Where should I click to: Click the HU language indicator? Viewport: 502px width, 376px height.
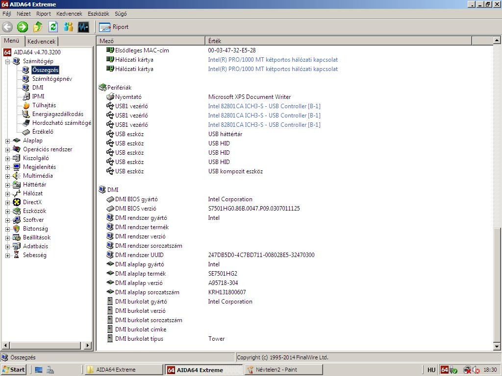[x=431, y=370]
